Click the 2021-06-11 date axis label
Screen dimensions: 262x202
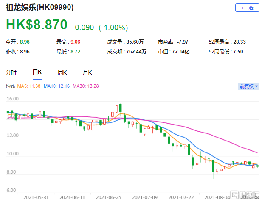coord(72,197)
